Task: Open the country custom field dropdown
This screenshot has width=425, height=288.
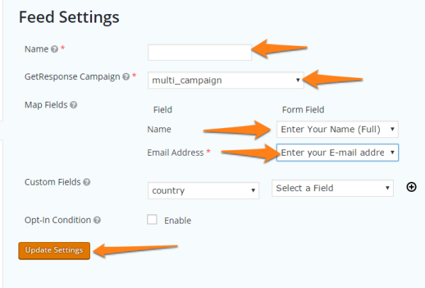Action: click(203, 190)
